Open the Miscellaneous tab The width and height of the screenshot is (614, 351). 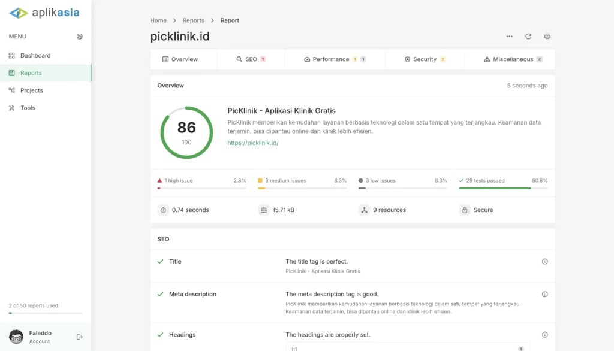pos(513,59)
